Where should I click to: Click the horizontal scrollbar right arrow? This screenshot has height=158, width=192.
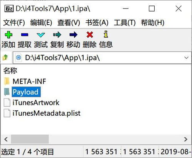click(185, 139)
